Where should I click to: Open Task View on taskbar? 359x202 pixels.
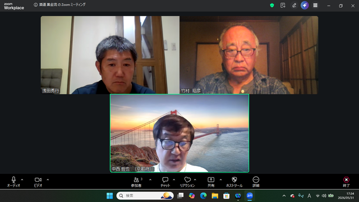(181, 196)
